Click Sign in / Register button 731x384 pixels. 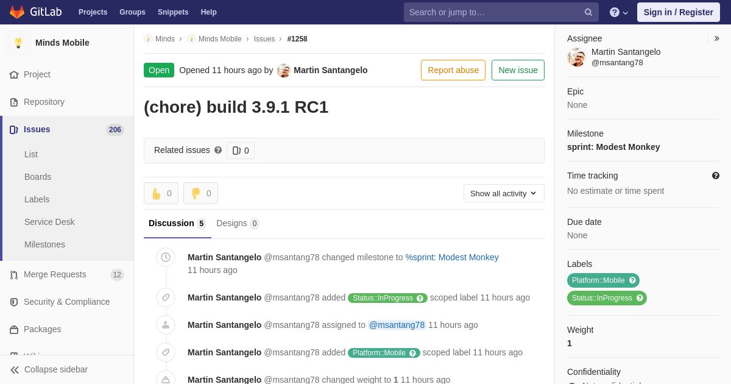tap(679, 12)
